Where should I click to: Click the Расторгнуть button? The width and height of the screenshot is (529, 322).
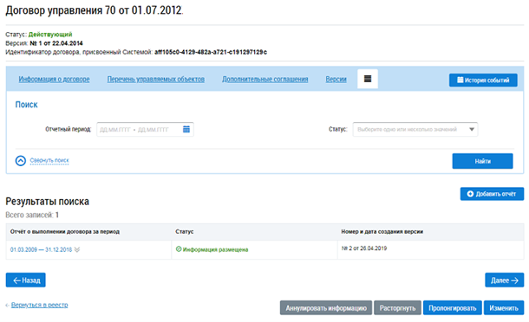pyautogui.click(x=397, y=308)
